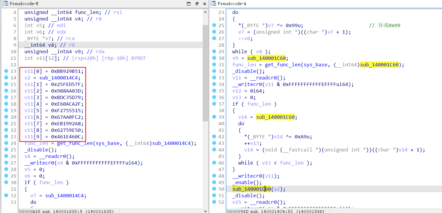
Task: Click get_func_len call in Pseudocode-E
Action: [75, 143]
